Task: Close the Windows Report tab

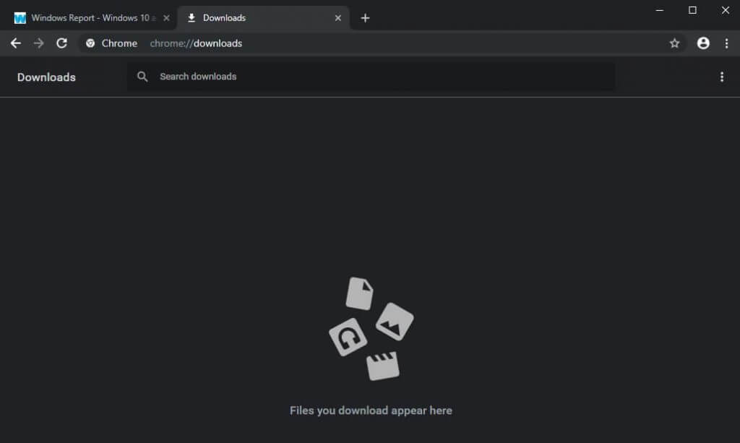Action: [x=167, y=18]
